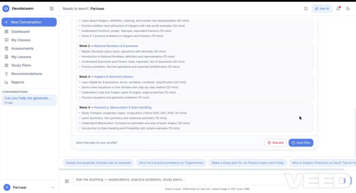Click 'Save this plan to your profile?' text
Screen dimensions: 356x193
(x=97, y=143)
